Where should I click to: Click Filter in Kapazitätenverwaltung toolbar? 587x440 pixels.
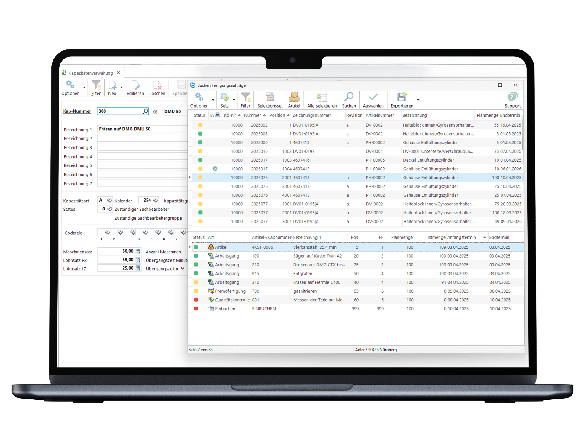pyautogui.click(x=96, y=88)
